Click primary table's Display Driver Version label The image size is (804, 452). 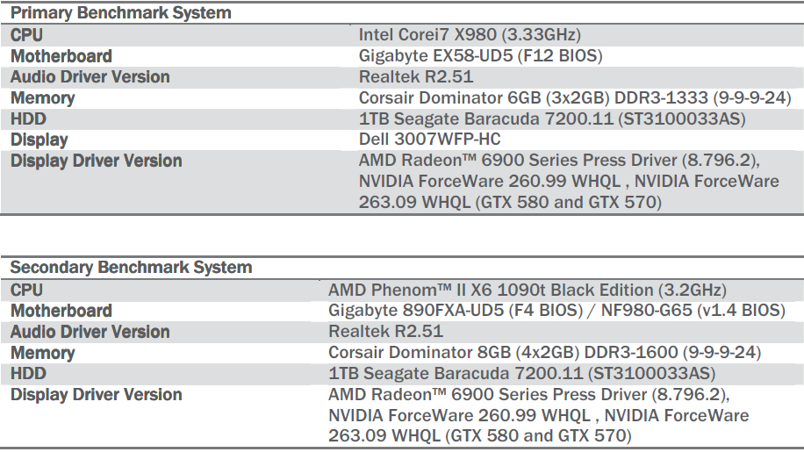coord(97,161)
